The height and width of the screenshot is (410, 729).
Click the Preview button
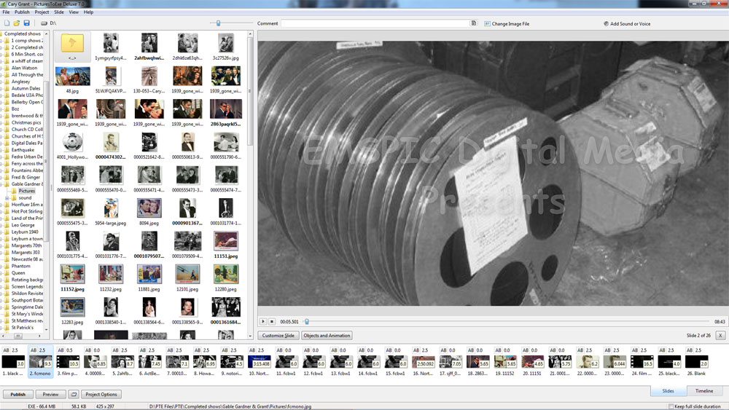click(51, 394)
